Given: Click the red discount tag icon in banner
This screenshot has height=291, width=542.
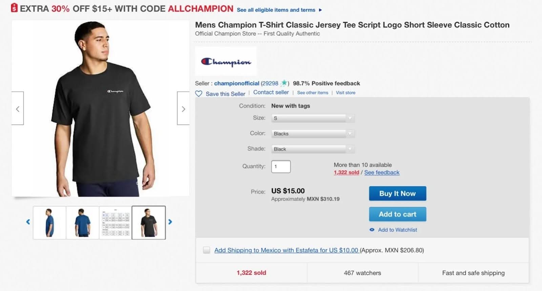Looking at the screenshot, I should click(x=14, y=8).
